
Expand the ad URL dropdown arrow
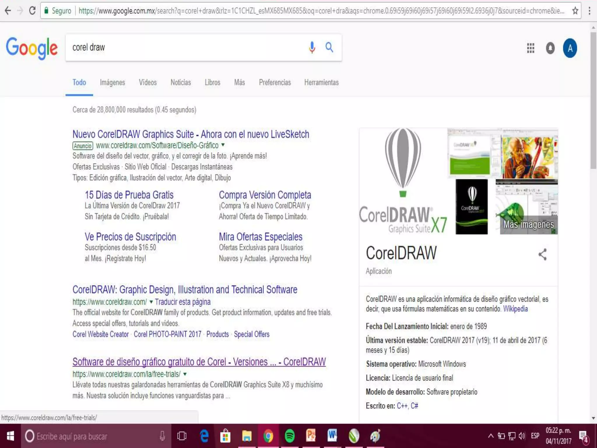pyautogui.click(x=223, y=145)
